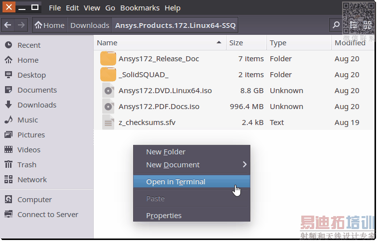377x241 pixels.
Task: Click the Computer drive icon in sidebar
Action: (x=8, y=199)
